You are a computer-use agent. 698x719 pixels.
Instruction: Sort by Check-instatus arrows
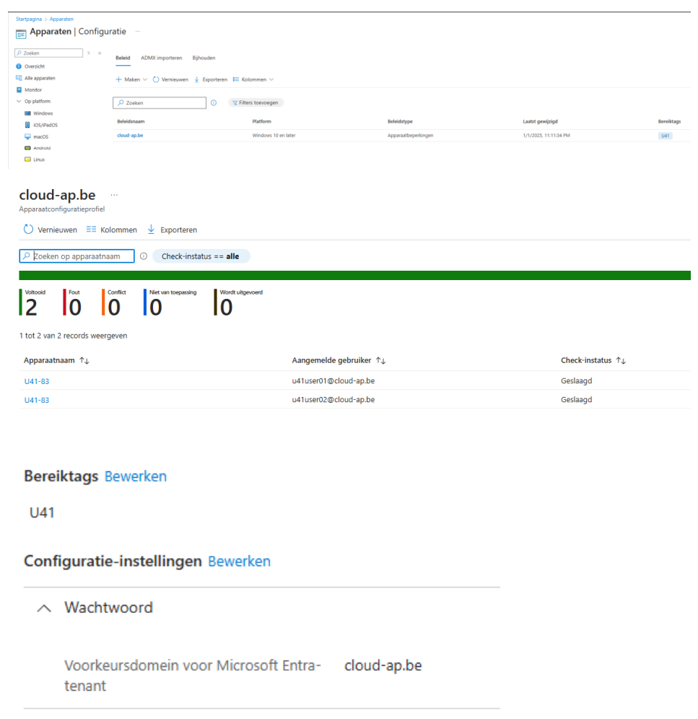pyautogui.click(x=621, y=360)
